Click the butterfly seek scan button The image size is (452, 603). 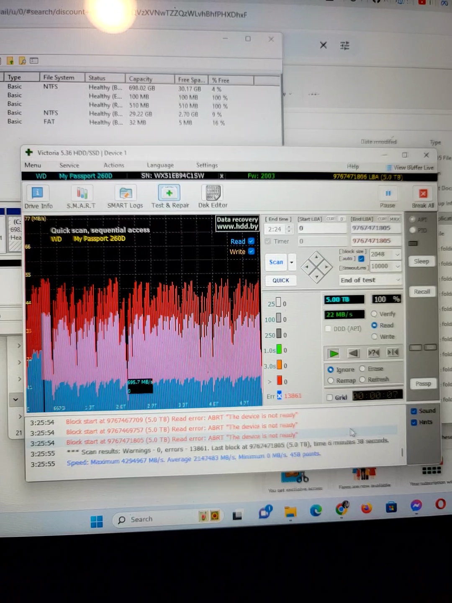pyautogui.click(x=393, y=352)
